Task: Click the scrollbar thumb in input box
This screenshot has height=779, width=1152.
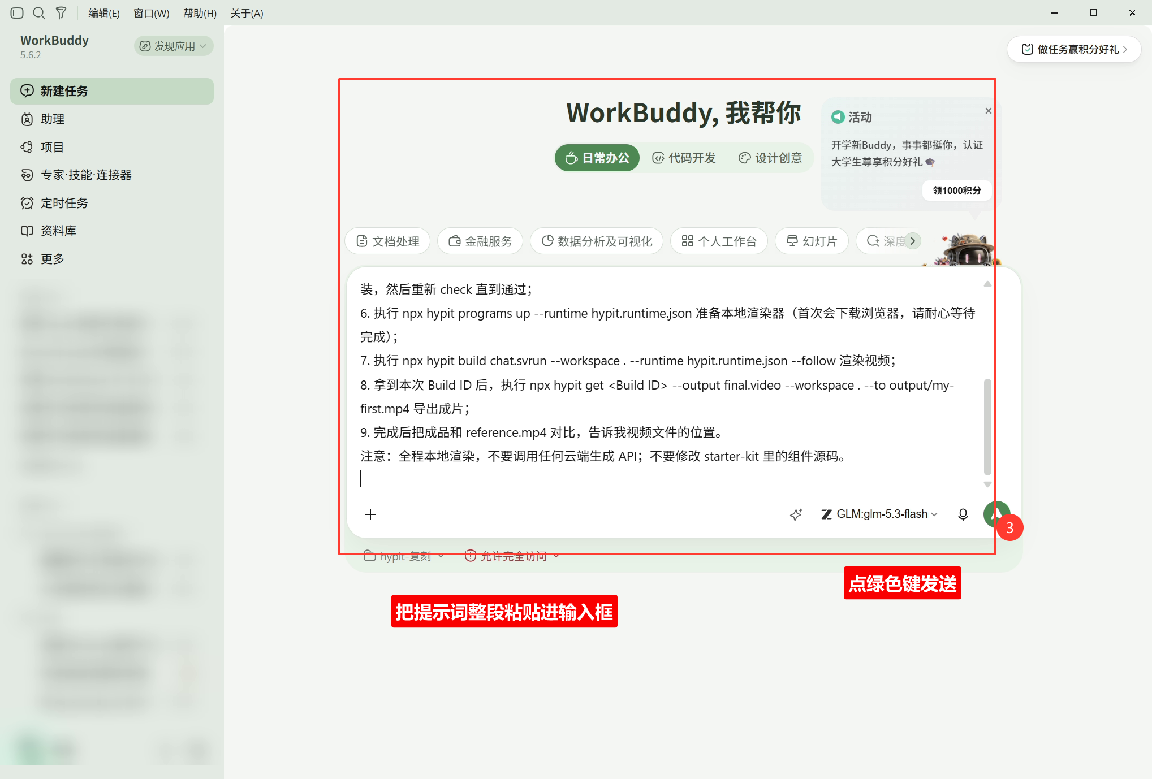Action: [x=987, y=427]
